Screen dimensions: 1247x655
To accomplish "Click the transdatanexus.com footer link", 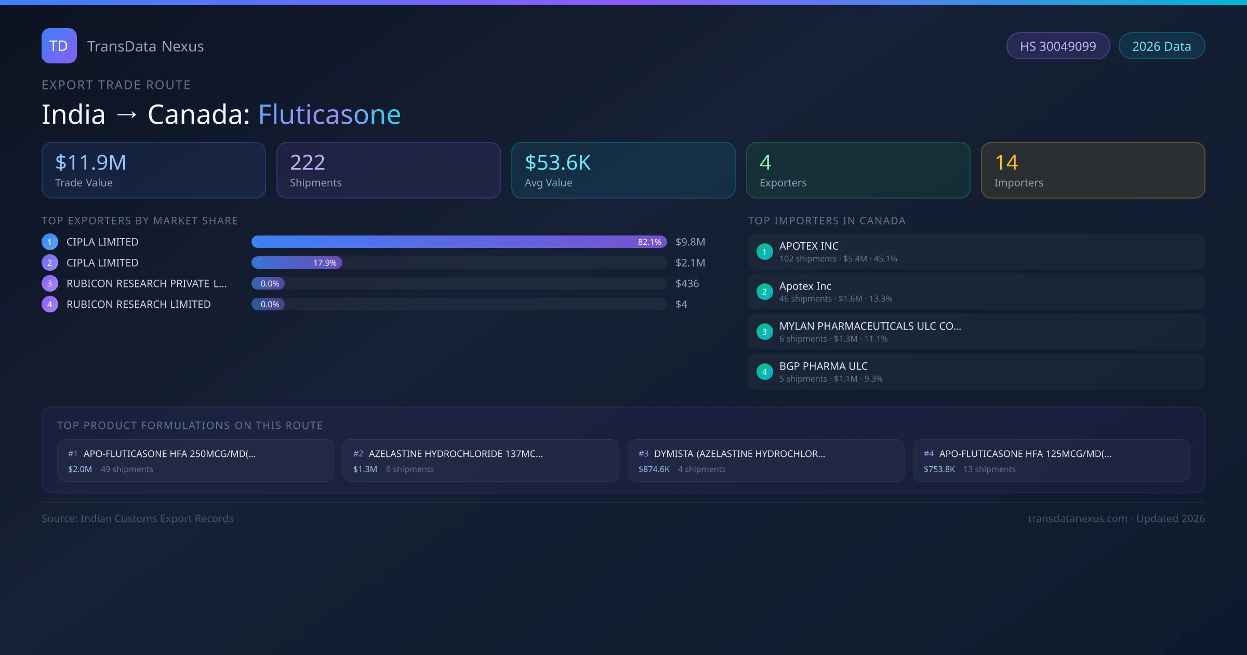I will click(x=1077, y=518).
